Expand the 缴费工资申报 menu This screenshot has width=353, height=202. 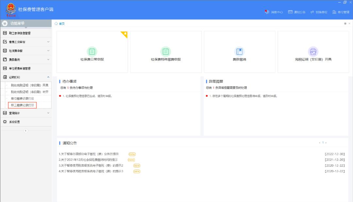[x=48, y=42]
